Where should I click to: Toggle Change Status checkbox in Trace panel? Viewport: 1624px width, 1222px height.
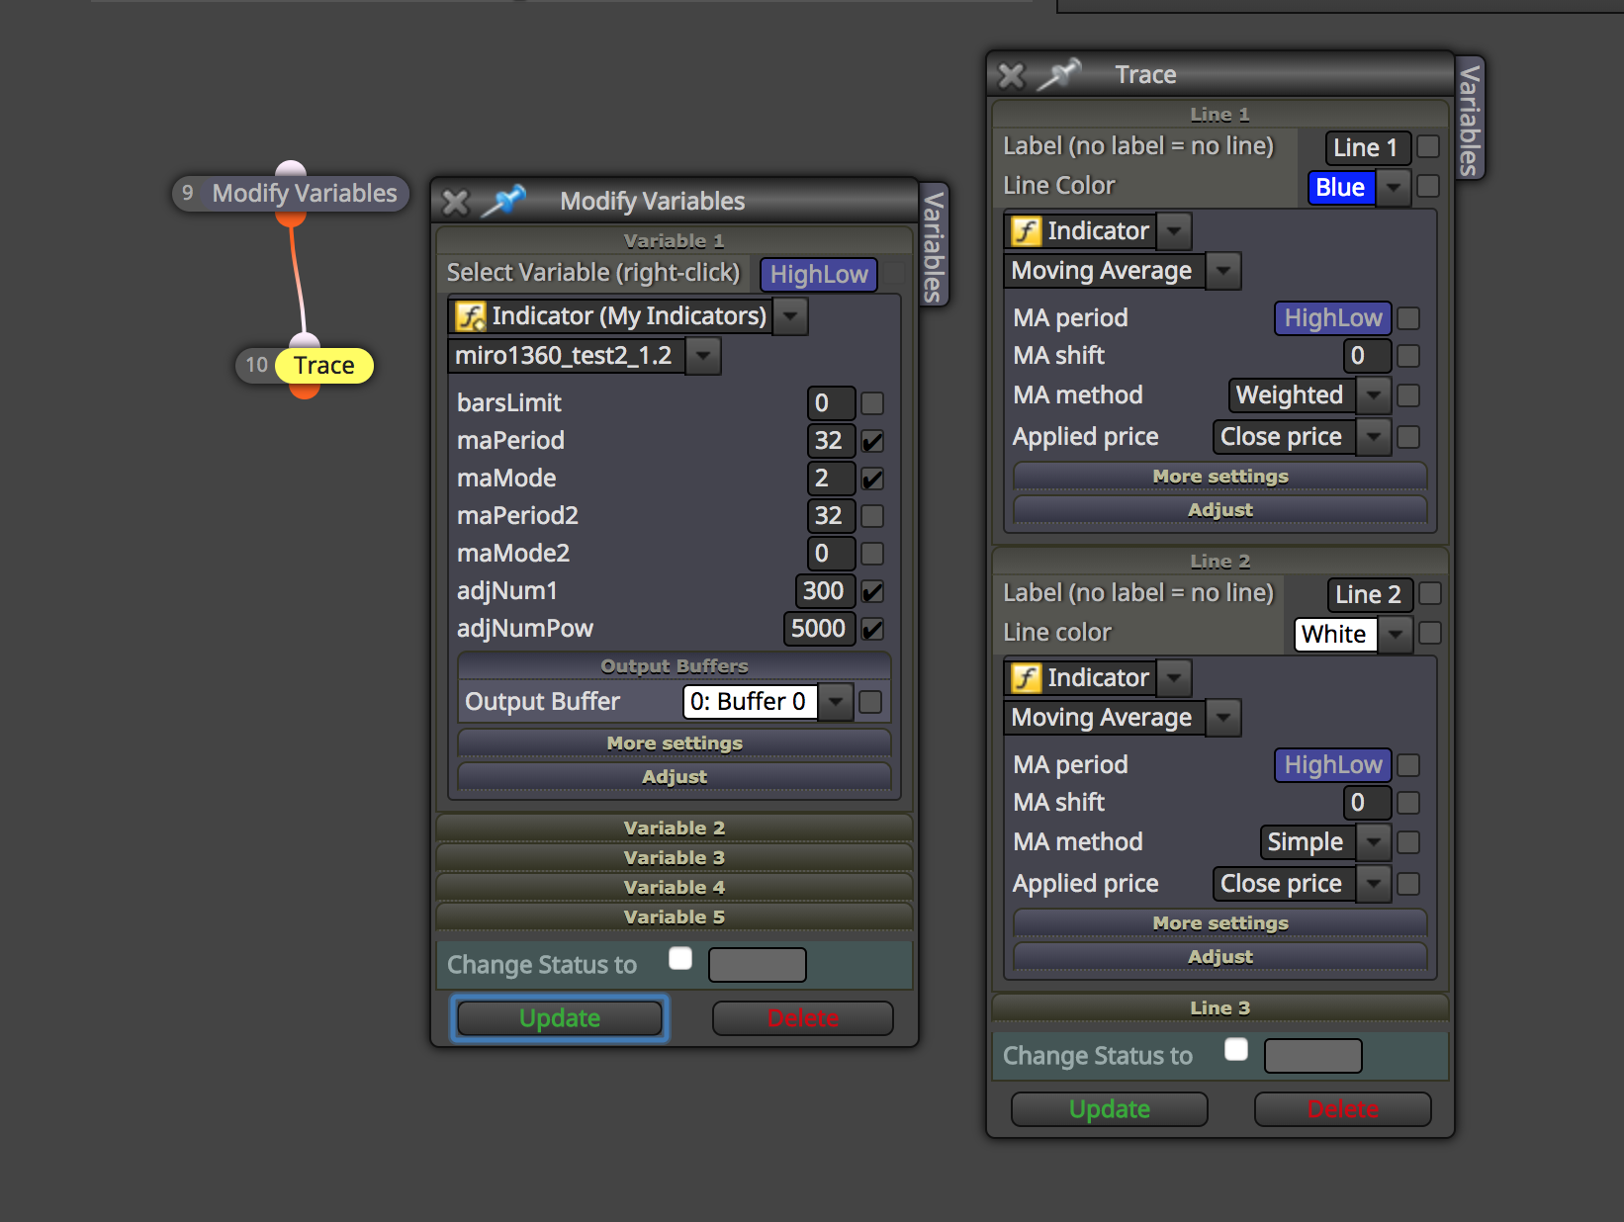pos(1236,1049)
